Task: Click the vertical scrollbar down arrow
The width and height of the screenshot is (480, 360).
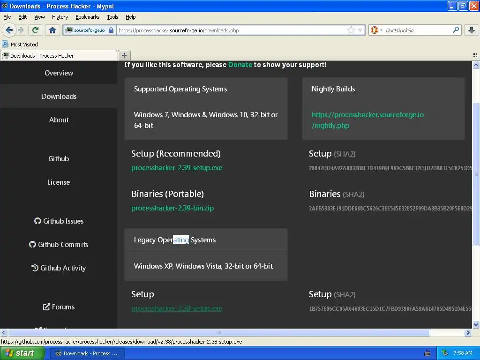Action: coord(476,325)
